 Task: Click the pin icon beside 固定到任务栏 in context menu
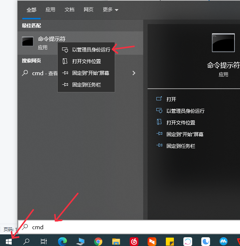tap(65, 85)
